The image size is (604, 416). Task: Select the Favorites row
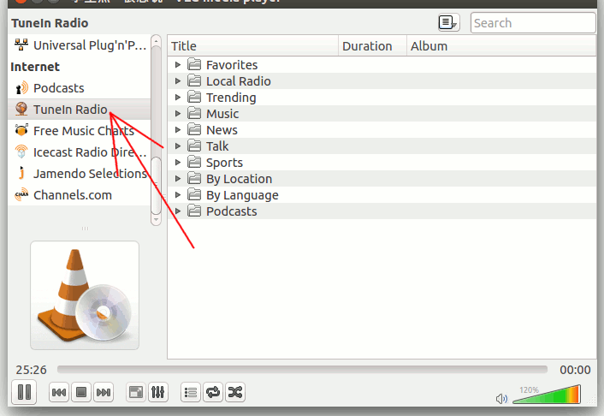(x=382, y=65)
